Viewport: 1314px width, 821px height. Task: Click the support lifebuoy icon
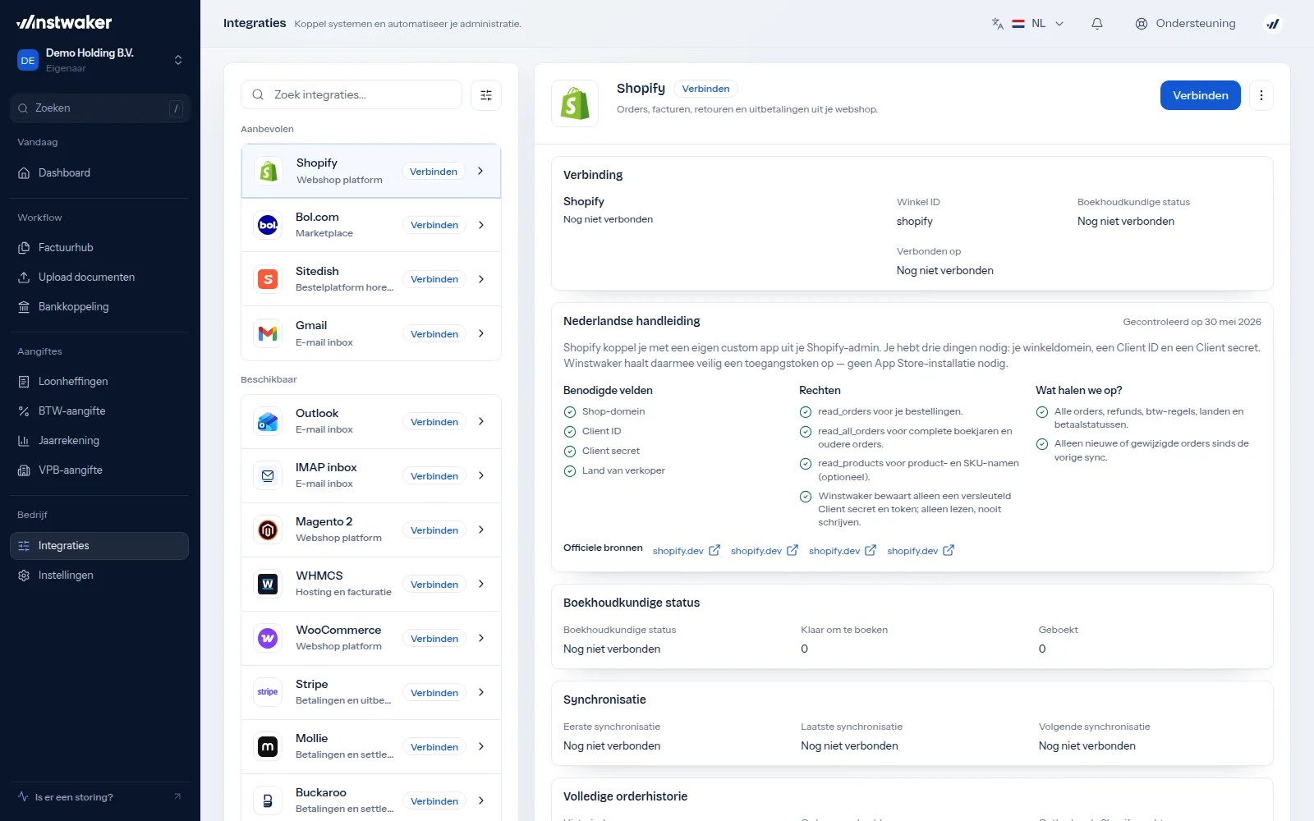(x=1142, y=24)
